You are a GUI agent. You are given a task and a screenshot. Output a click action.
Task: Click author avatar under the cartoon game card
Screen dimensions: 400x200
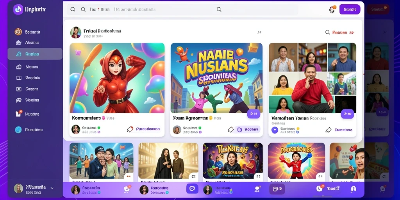[x=177, y=130]
